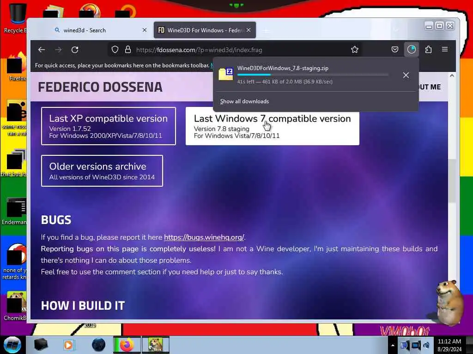Viewport: 473px width, 354px height.
Task: Open the volume speaker tray icon
Action: click(x=426, y=345)
